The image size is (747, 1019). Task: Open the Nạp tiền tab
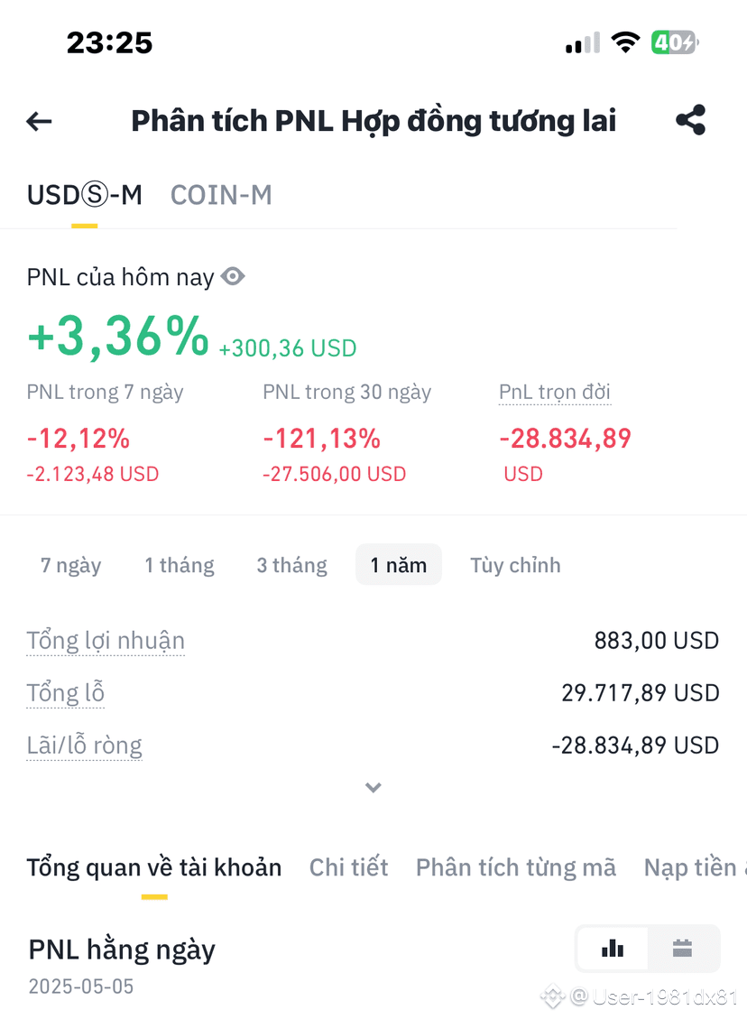pos(694,867)
